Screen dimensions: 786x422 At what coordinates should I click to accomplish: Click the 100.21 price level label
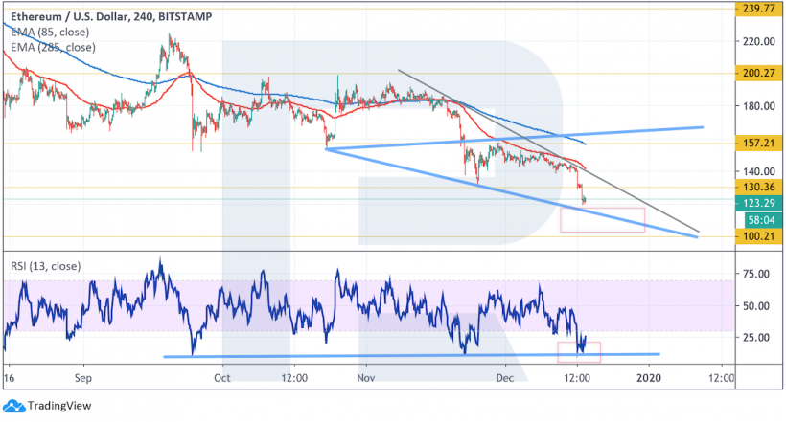point(753,236)
